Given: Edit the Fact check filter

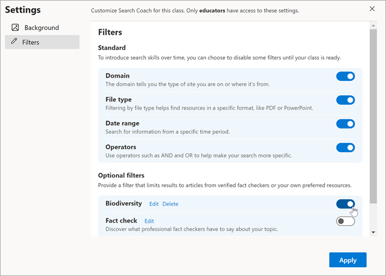Looking at the screenshot, I should pyautogui.click(x=149, y=221).
